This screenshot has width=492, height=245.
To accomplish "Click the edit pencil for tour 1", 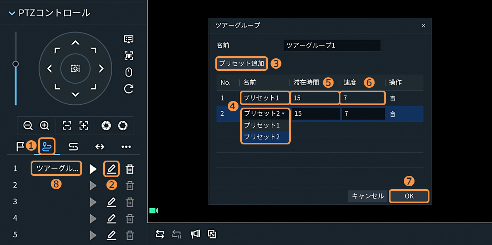I will (x=112, y=168).
